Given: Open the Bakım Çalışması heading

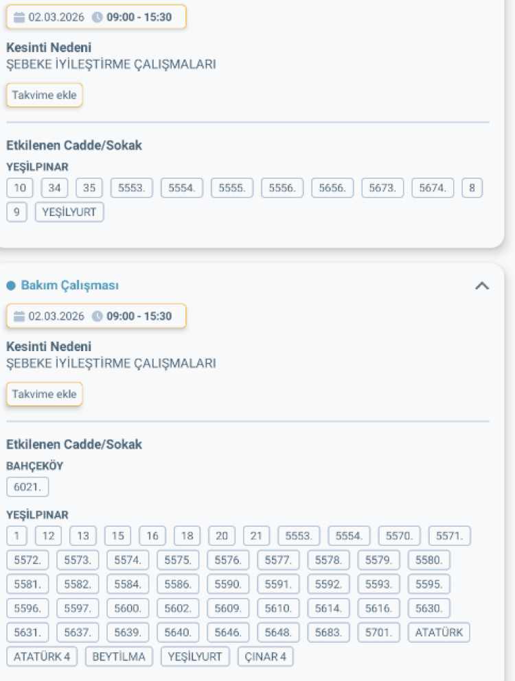Looking at the screenshot, I should click(69, 285).
